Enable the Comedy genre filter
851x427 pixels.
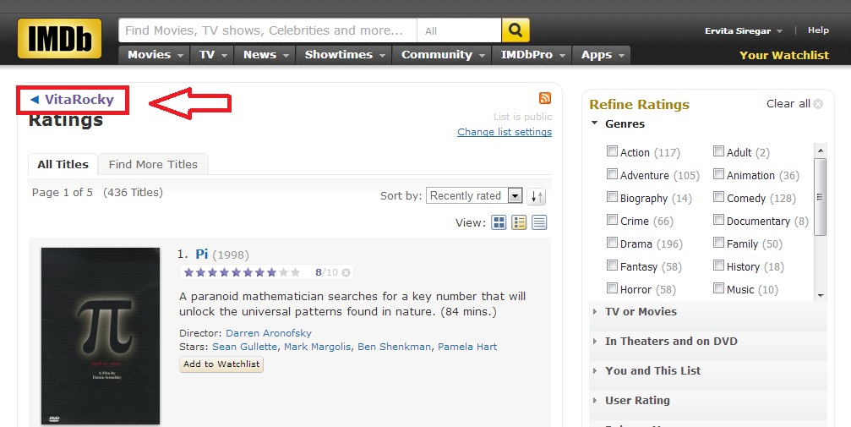point(718,198)
